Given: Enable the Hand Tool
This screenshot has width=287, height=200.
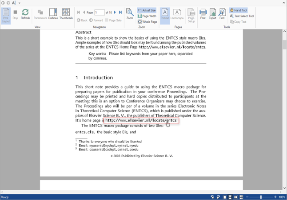Looking at the screenshot, I should [x=239, y=10].
